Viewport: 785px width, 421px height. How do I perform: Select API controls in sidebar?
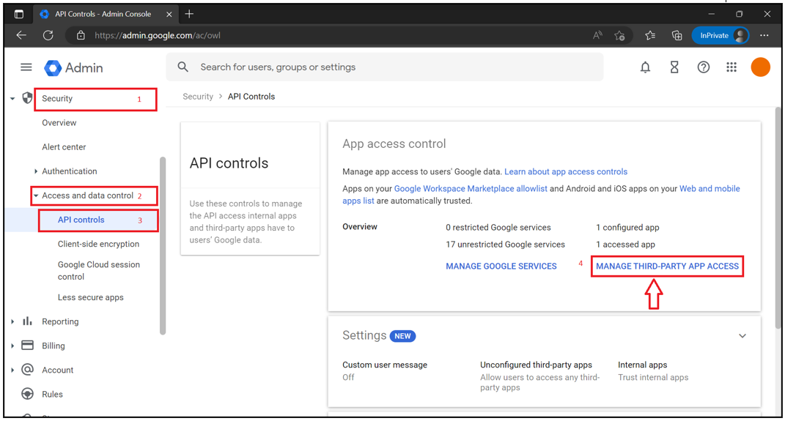(81, 220)
